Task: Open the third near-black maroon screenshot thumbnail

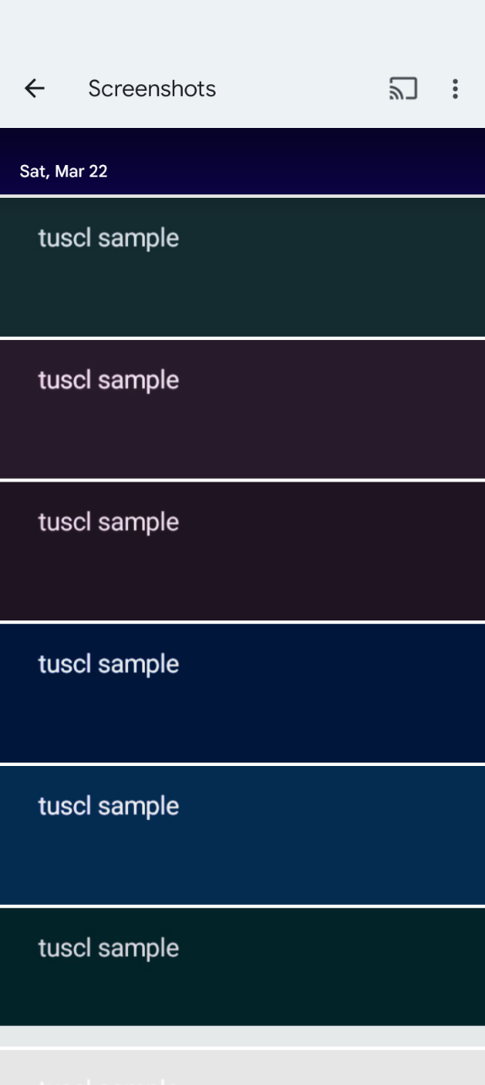Action: click(x=242, y=551)
